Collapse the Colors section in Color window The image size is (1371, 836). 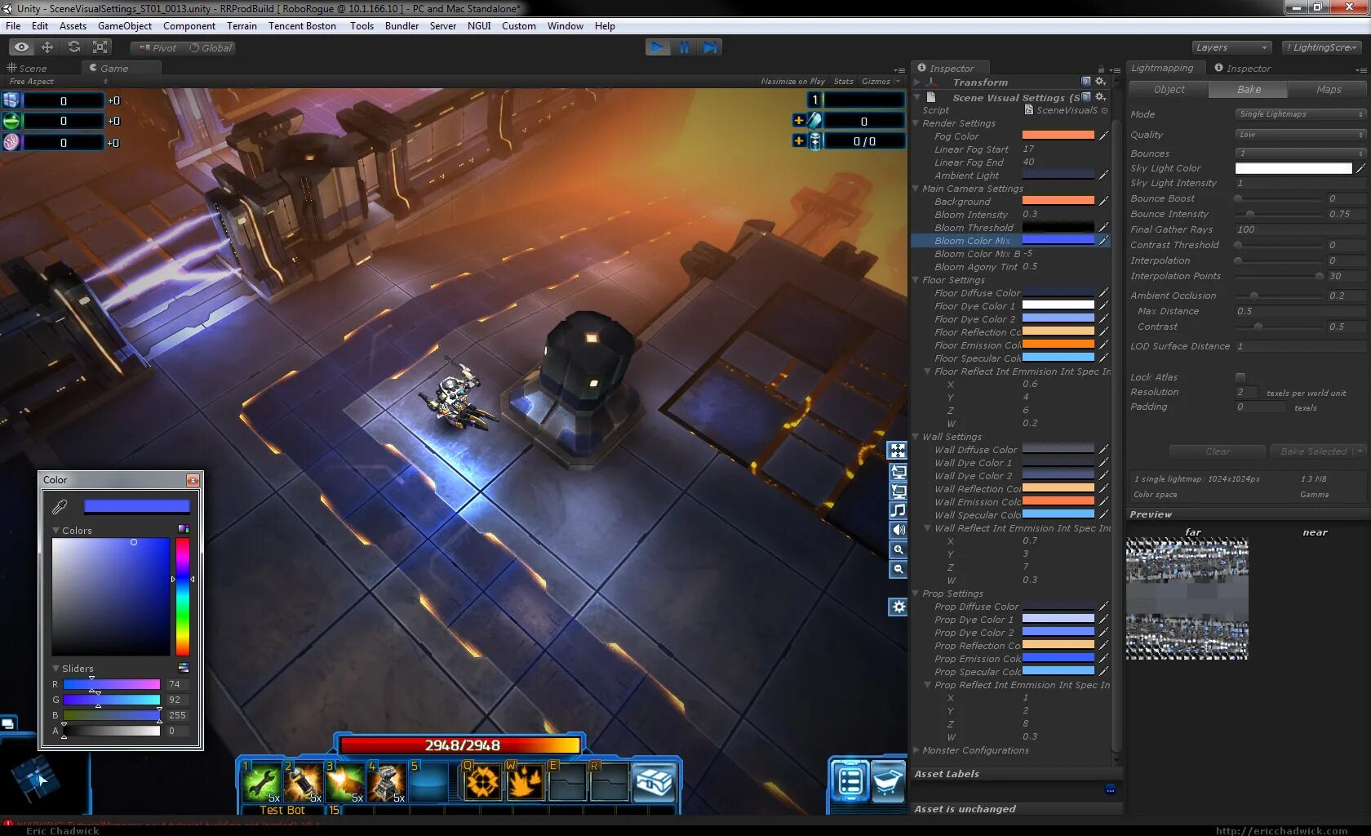(x=56, y=530)
